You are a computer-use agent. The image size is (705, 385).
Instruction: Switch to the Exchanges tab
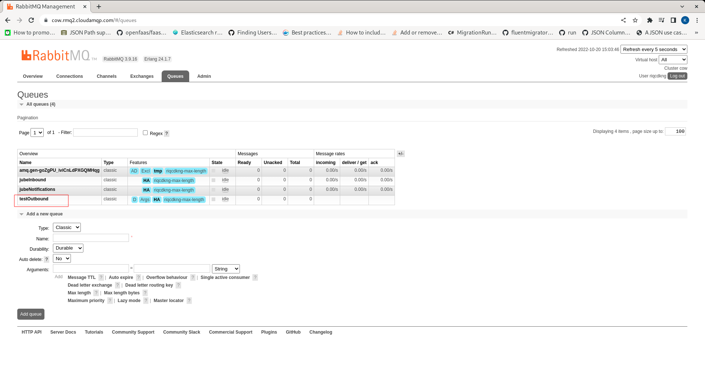click(x=142, y=76)
